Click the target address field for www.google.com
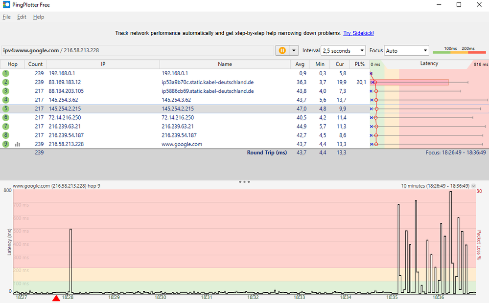The width and height of the screenshot is (489, 303). 137,50
